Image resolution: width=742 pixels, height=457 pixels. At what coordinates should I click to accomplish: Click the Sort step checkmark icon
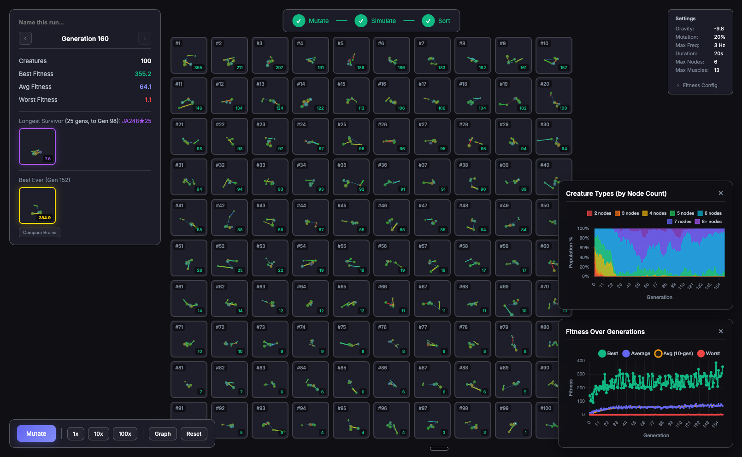pyautogui.click(x=428, y=21)
